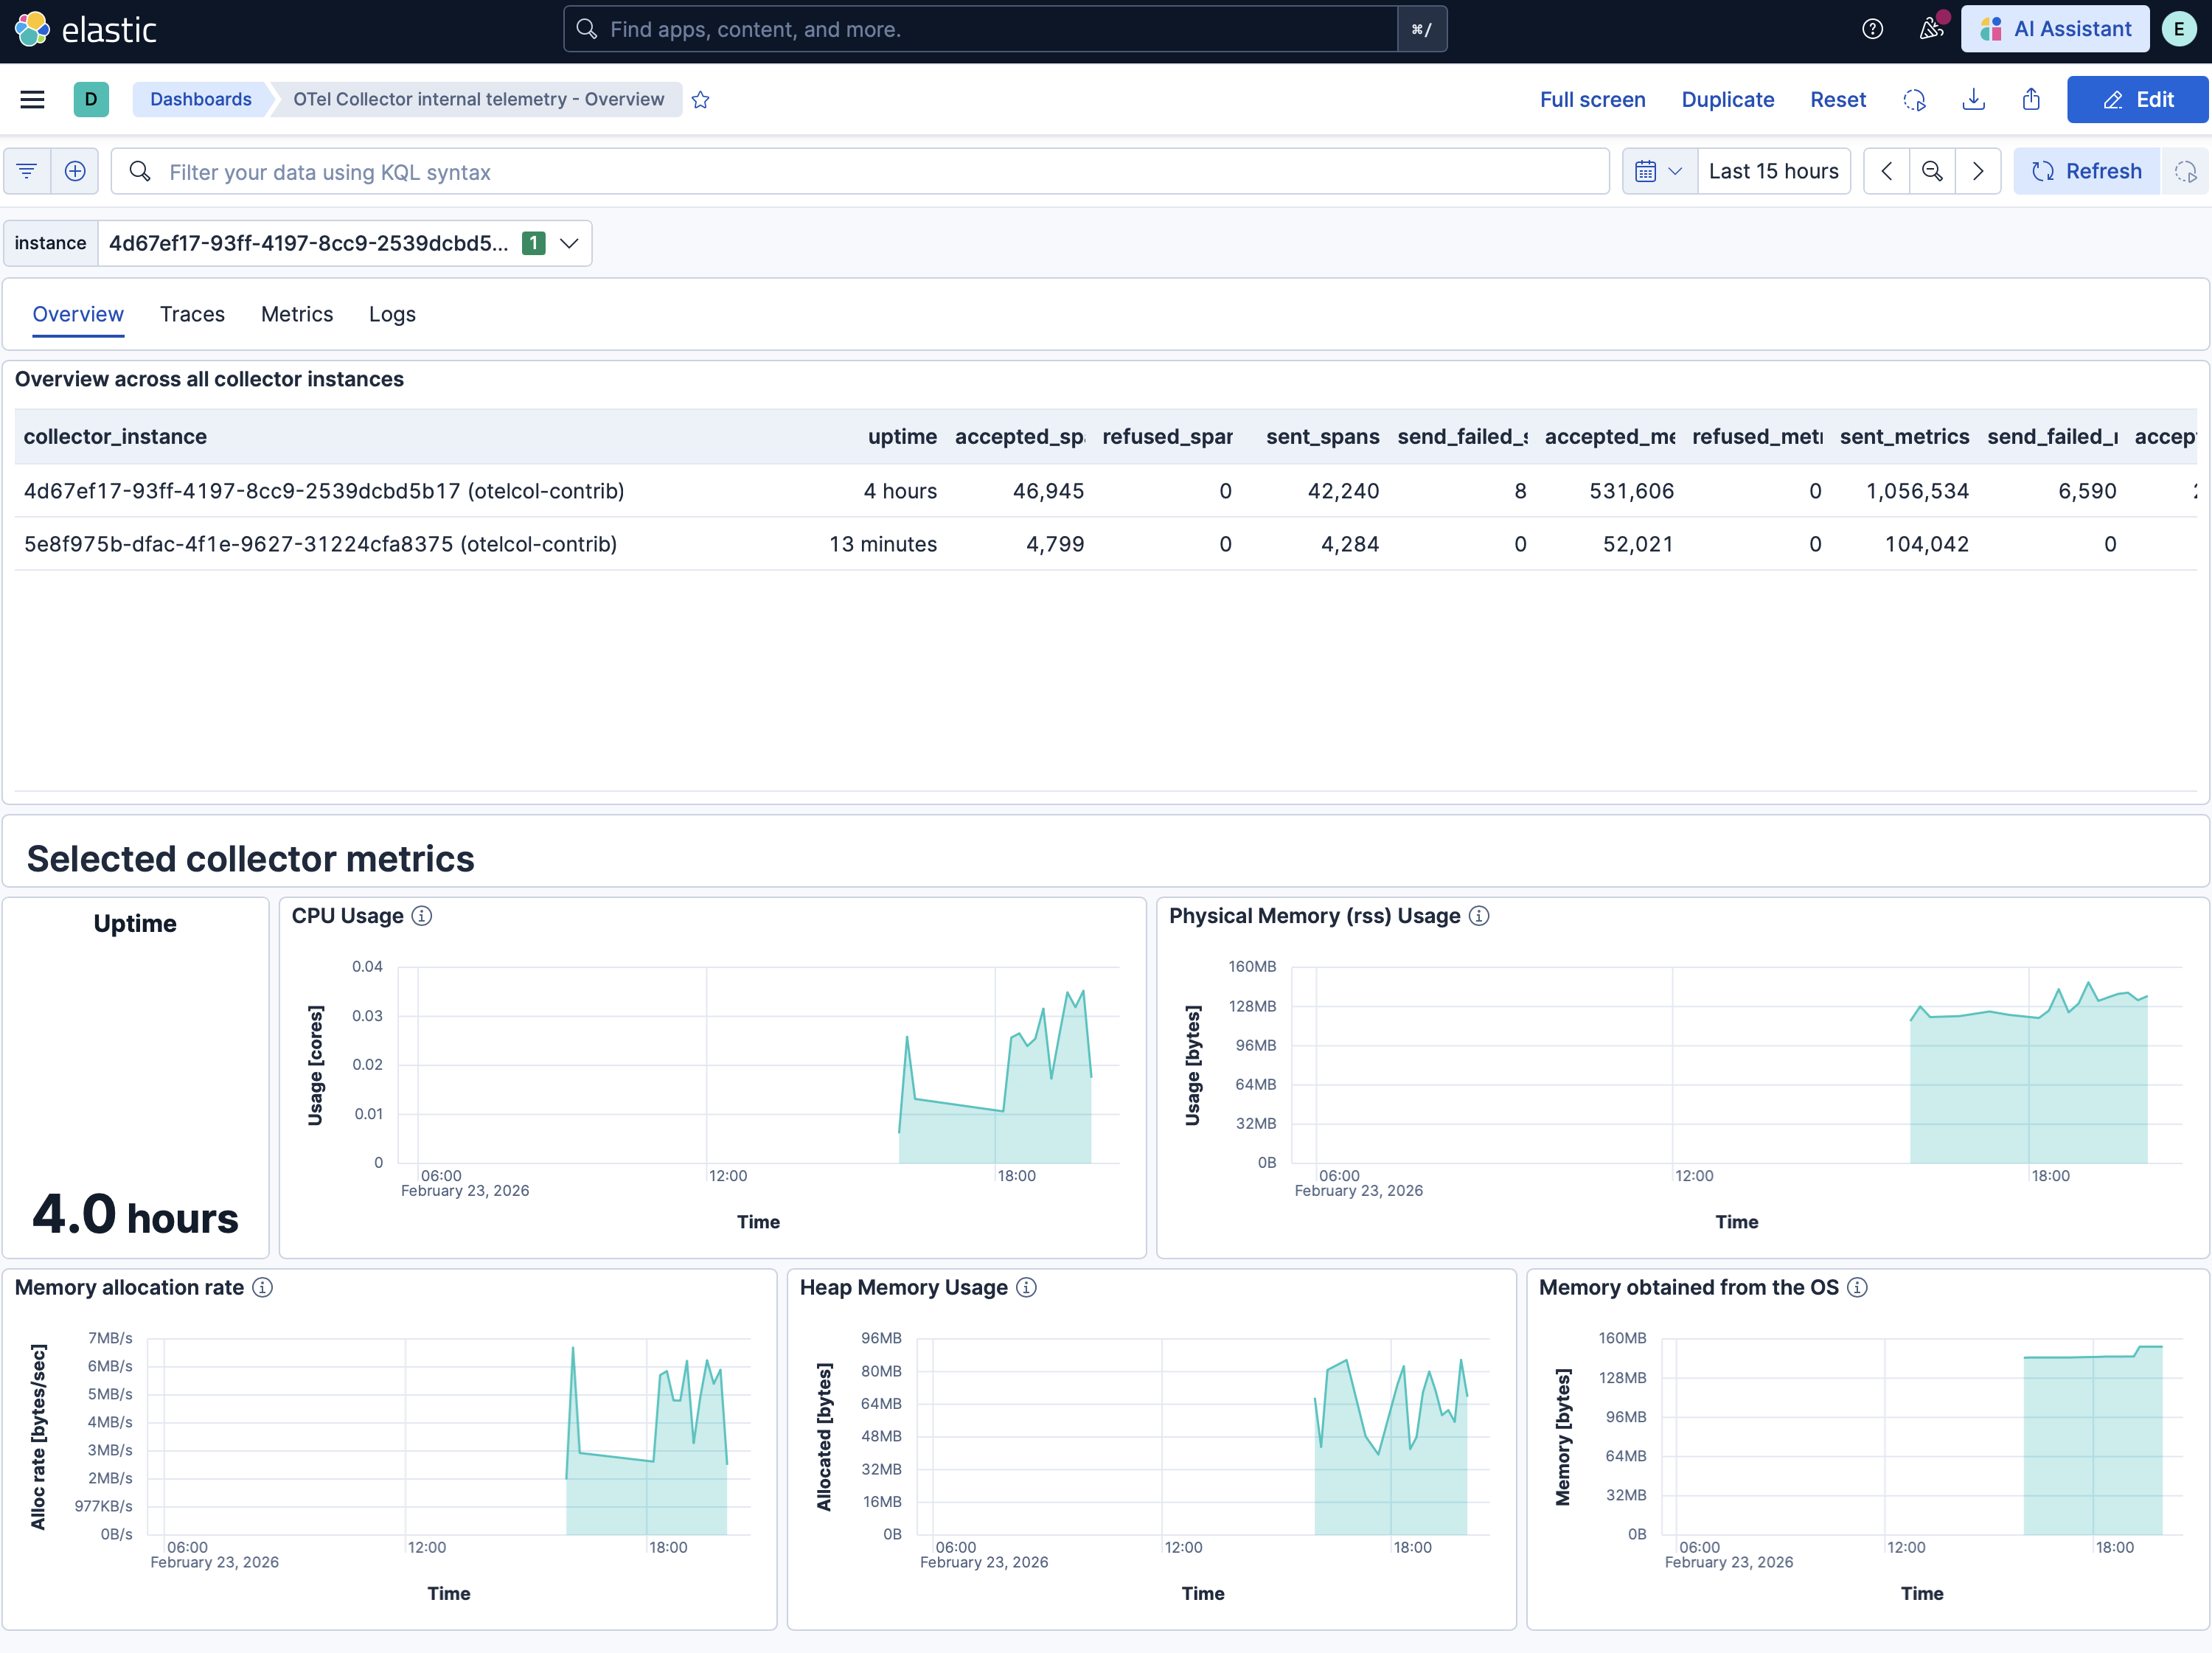2212x1653 pixels.
Task: Open sharing options via the share icon
Action: pyautogui.click(x=2031, y=99)
